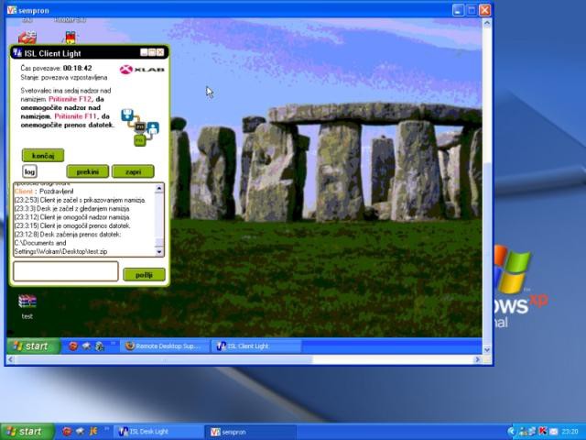Send the chat message with 'pošlji'
The height and width of the screenshot is (440, 586).
click(144, 274)
